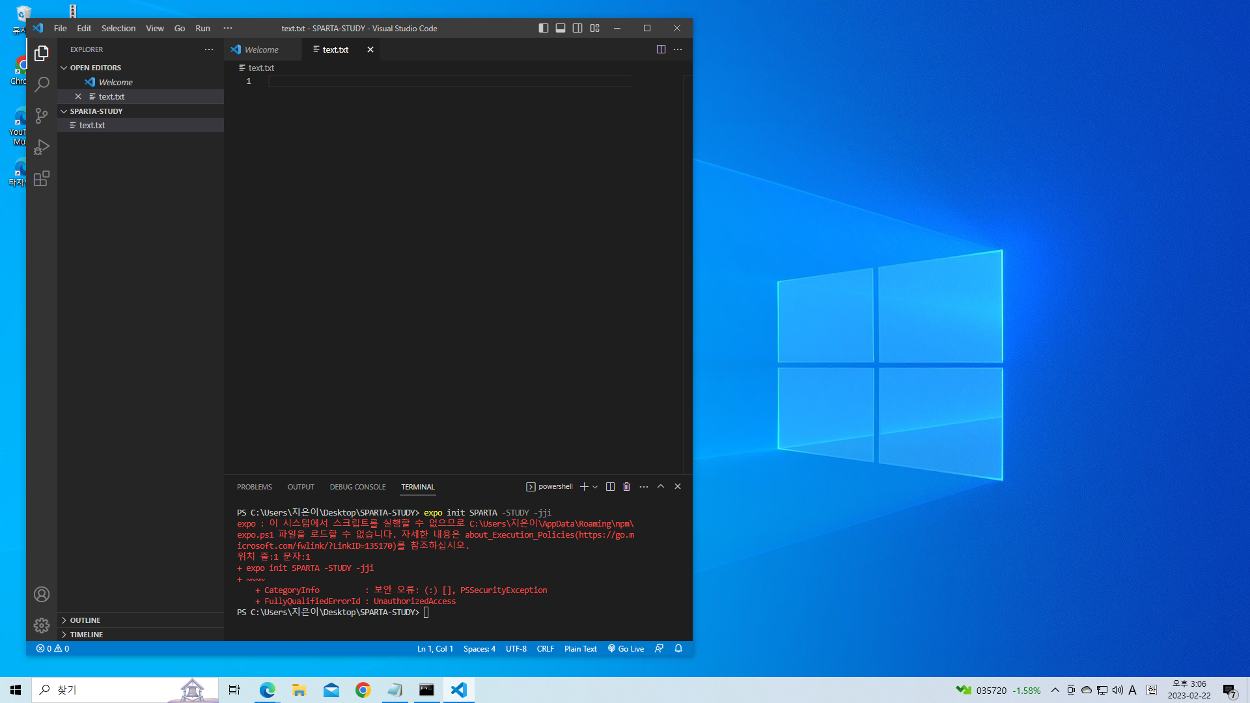The width and height of the screenshot is (1250, 703).
Task: Close the text.txt editor tab
Action: [370, 49]
